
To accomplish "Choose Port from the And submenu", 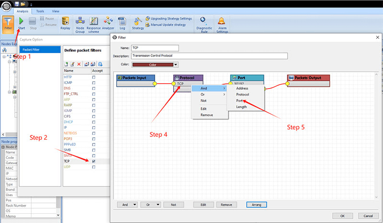I will pos(240,100).
